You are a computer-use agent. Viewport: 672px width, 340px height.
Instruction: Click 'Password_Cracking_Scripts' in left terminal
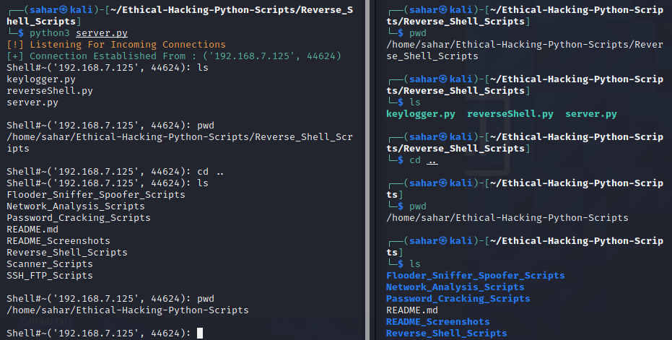(x=79, y=218)
